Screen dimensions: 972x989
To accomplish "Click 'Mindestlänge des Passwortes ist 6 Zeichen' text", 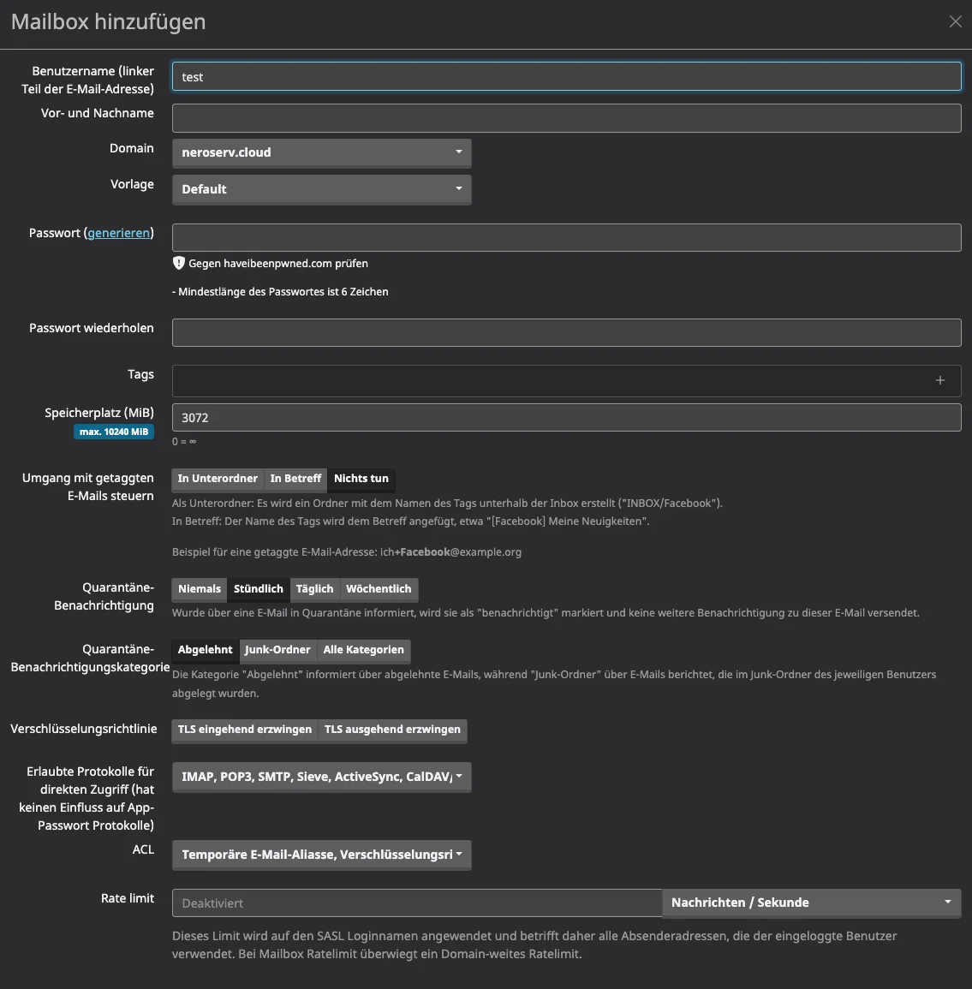I will [x=280, y=292].
